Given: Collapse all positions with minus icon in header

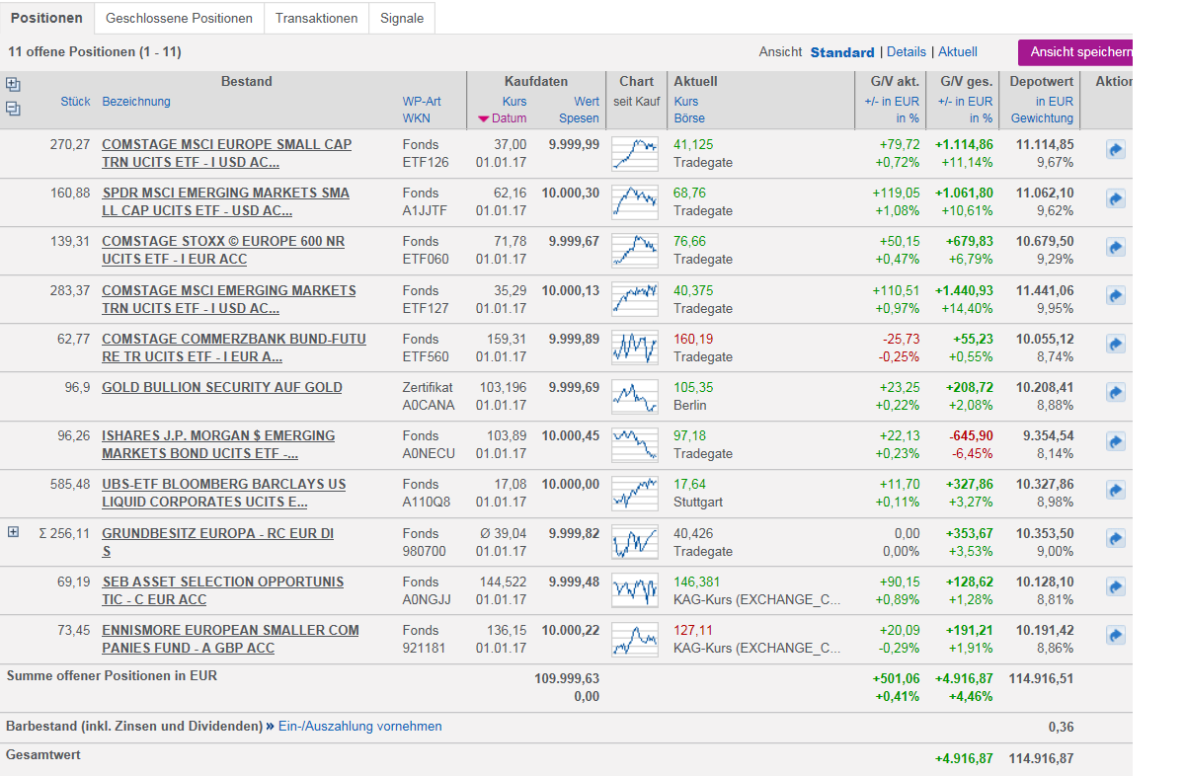Looking at the screenshot, I should pos(13,109).
